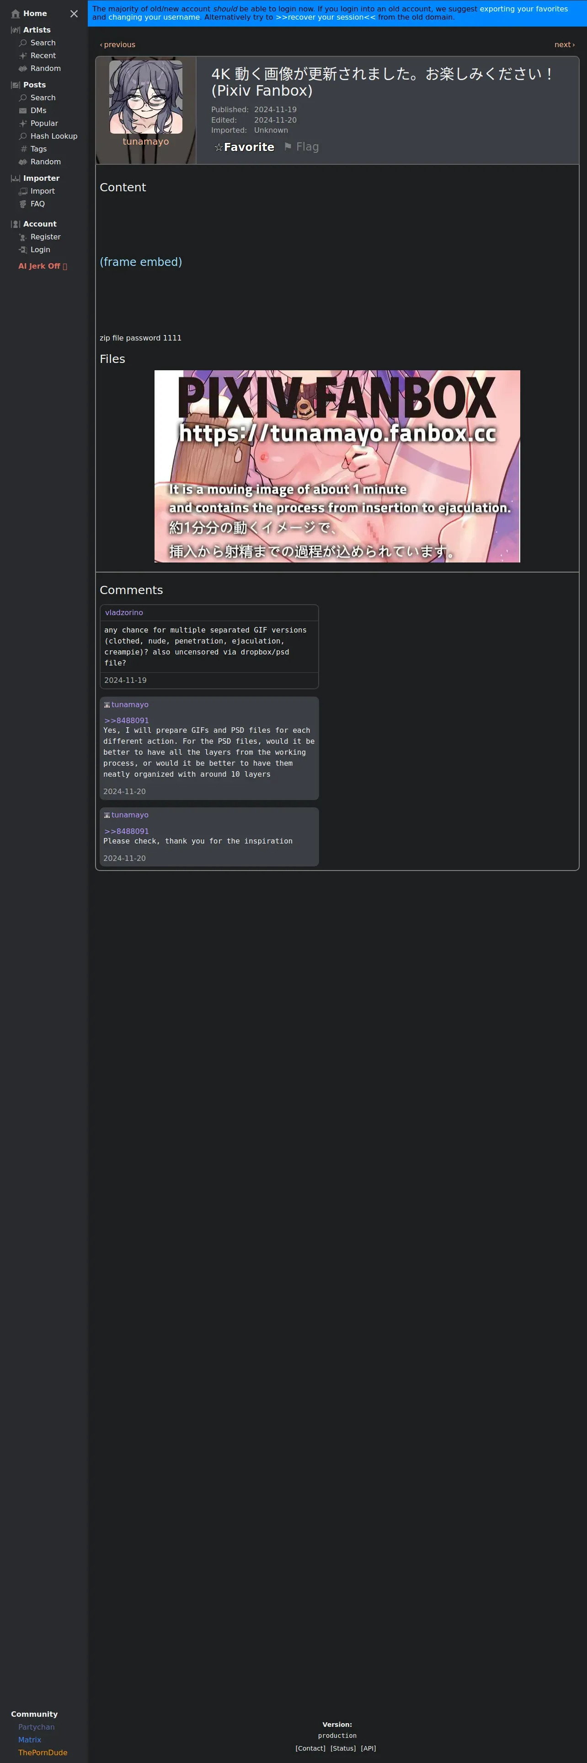Click the DMs envelope icon
Image resolution: width=587 pixels, height=1763 pixels.
[x=22, y=111]
